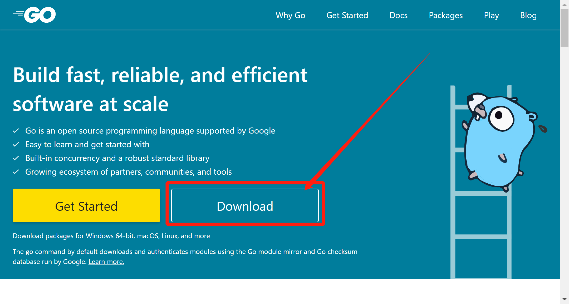Click checkmark beside open source bullet
The height and width of the screenshot is (304, 569).
(16, 131)
